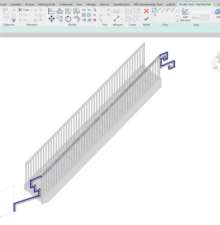Cancel edit mode with the red X

(x=146, y=11)
